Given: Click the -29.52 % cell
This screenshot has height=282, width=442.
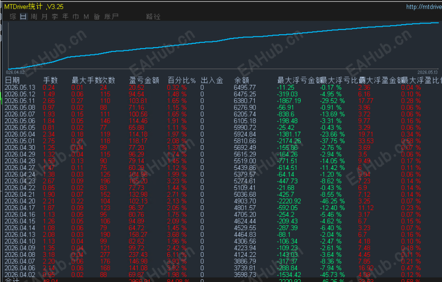Looking at the screenshot, I should pos(332,101).
